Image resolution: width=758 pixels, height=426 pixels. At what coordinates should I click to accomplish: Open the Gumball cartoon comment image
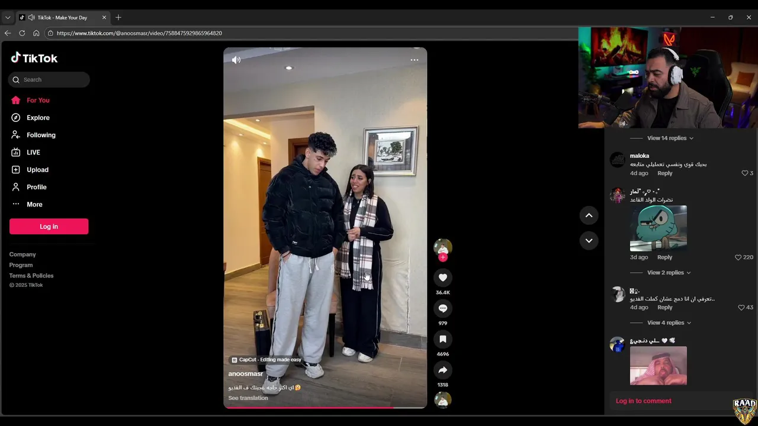pyautogui.click(x=659, y=228)
